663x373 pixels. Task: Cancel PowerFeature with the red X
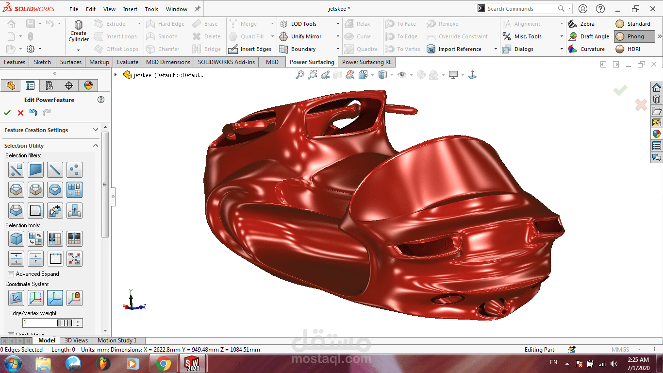pos(20,113)
